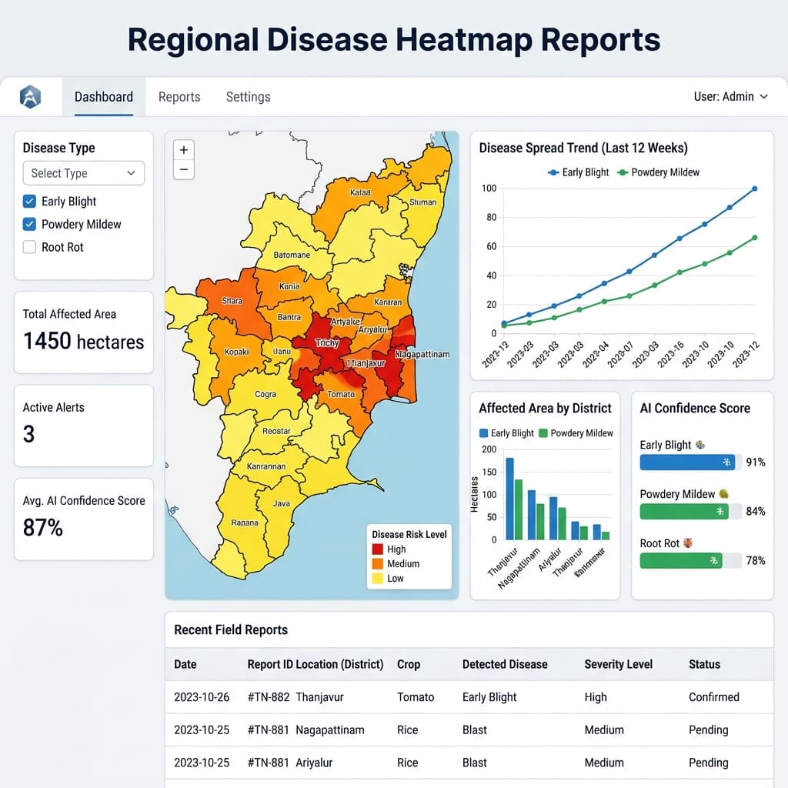Click the 1450 hectares value

click(83, 341)
